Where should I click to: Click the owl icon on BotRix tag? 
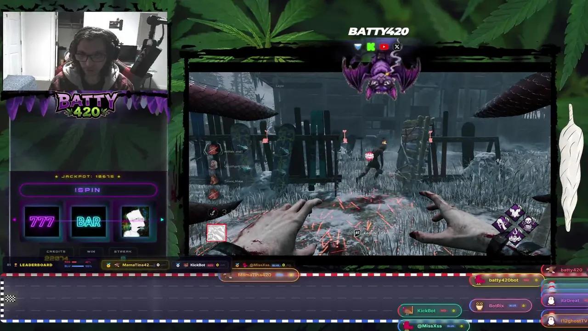point(480,306)
